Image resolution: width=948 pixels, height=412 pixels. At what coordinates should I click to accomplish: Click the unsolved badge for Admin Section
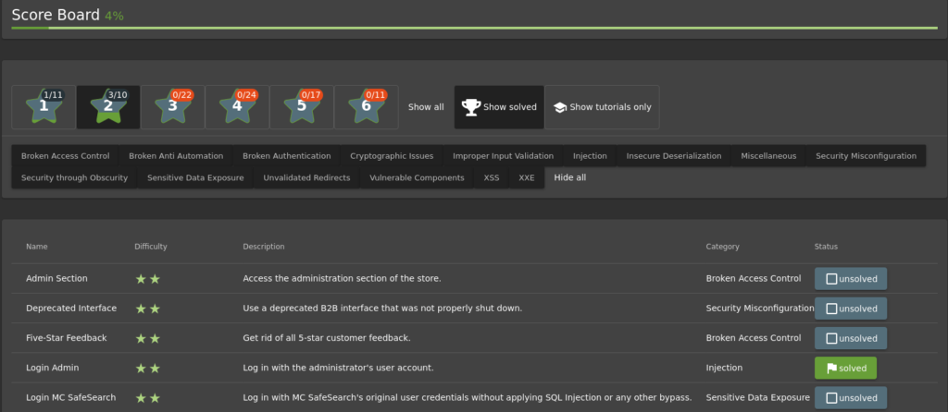point(851,279)
